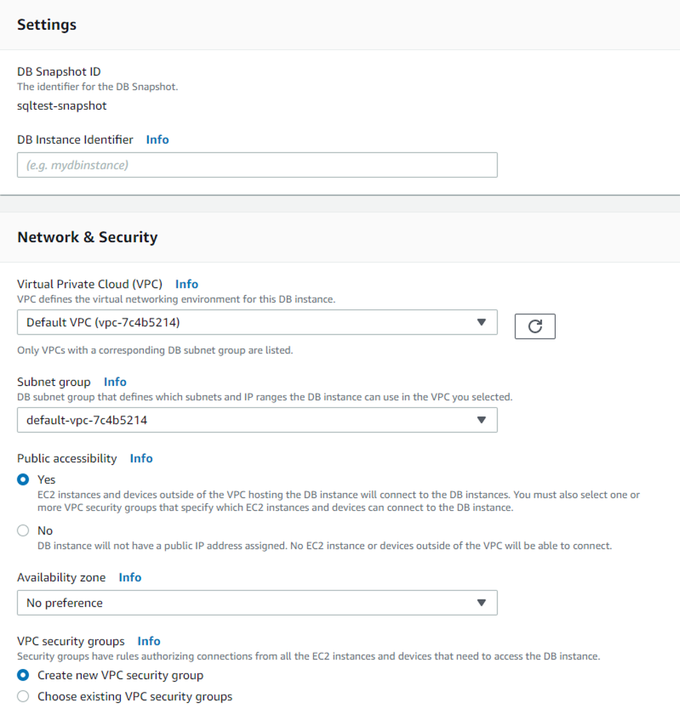
Task: Select Choose existing VPC security groups
Action: click(23, 696)
